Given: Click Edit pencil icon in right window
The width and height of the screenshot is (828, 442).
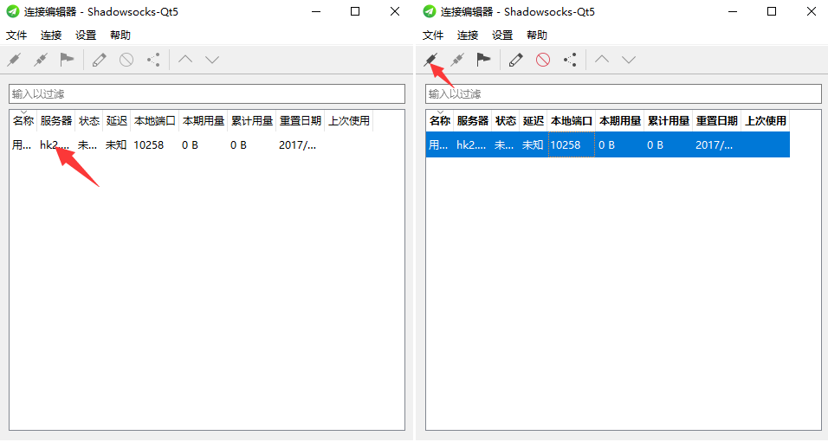Looking at the screenshot, I should pyautogui.click(x=516, y=60).
